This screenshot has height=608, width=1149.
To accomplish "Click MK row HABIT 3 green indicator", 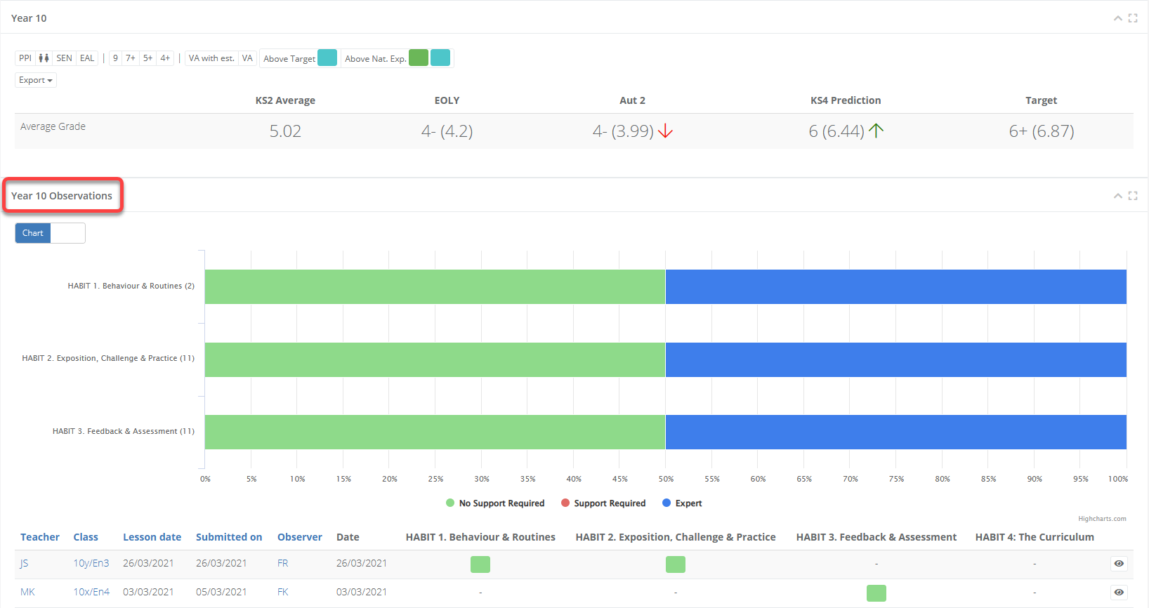I will pyautogui.click(x=876, y=593).
